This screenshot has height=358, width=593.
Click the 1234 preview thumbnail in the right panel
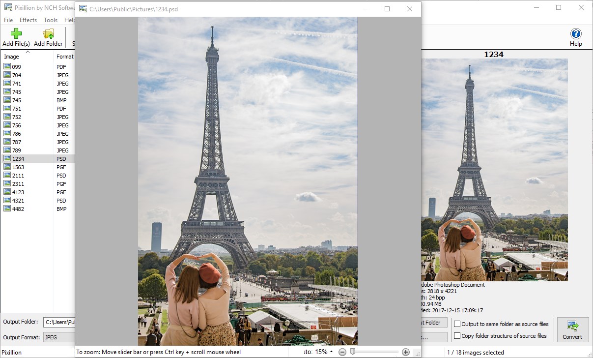click(494, 170)
